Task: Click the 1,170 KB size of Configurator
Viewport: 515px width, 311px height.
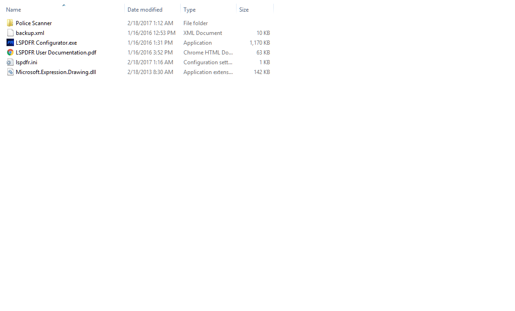Action: tap(259, 43)
